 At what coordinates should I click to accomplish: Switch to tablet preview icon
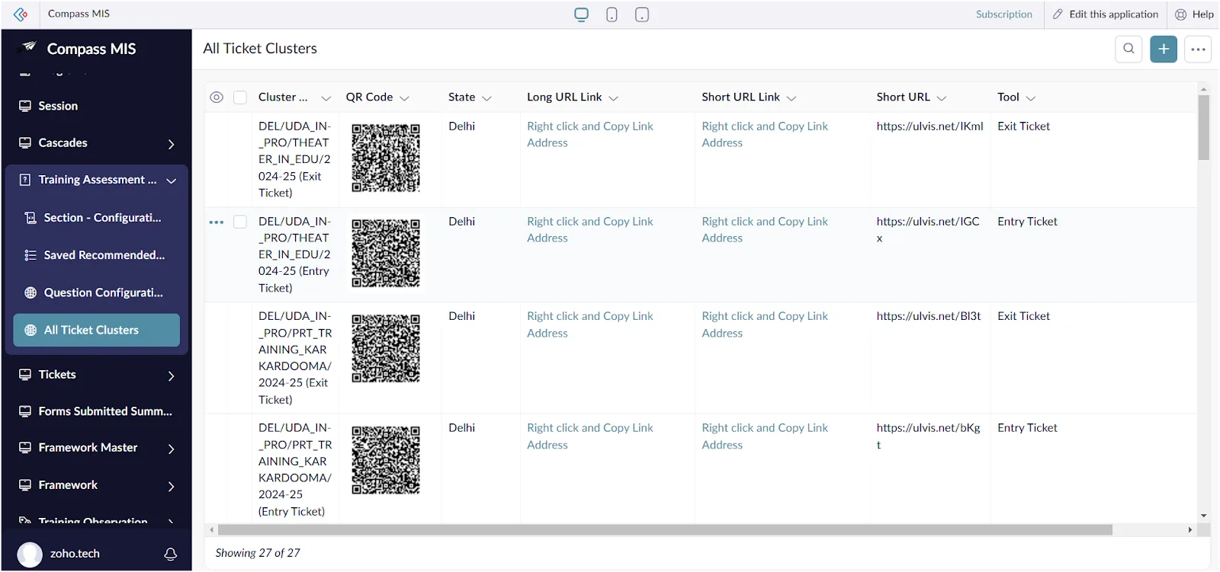tap(642, 14)
